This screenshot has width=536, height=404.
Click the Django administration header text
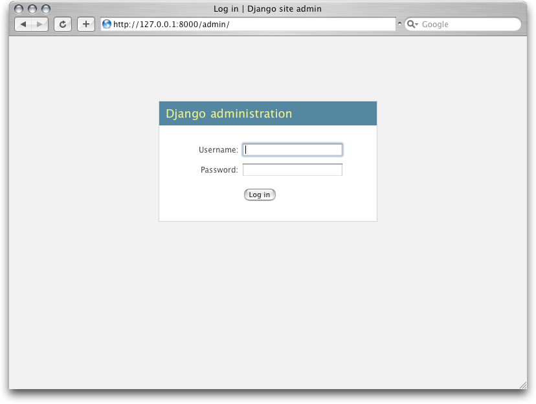229,114
